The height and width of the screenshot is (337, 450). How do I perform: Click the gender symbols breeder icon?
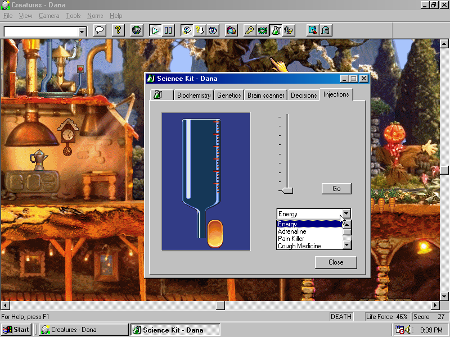pos(288,30)
